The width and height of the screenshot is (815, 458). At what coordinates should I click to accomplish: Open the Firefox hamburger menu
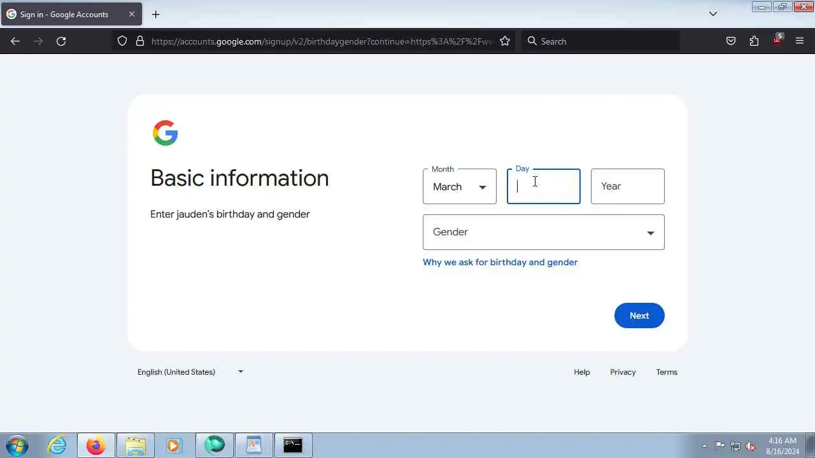click(x=800, y=41)
